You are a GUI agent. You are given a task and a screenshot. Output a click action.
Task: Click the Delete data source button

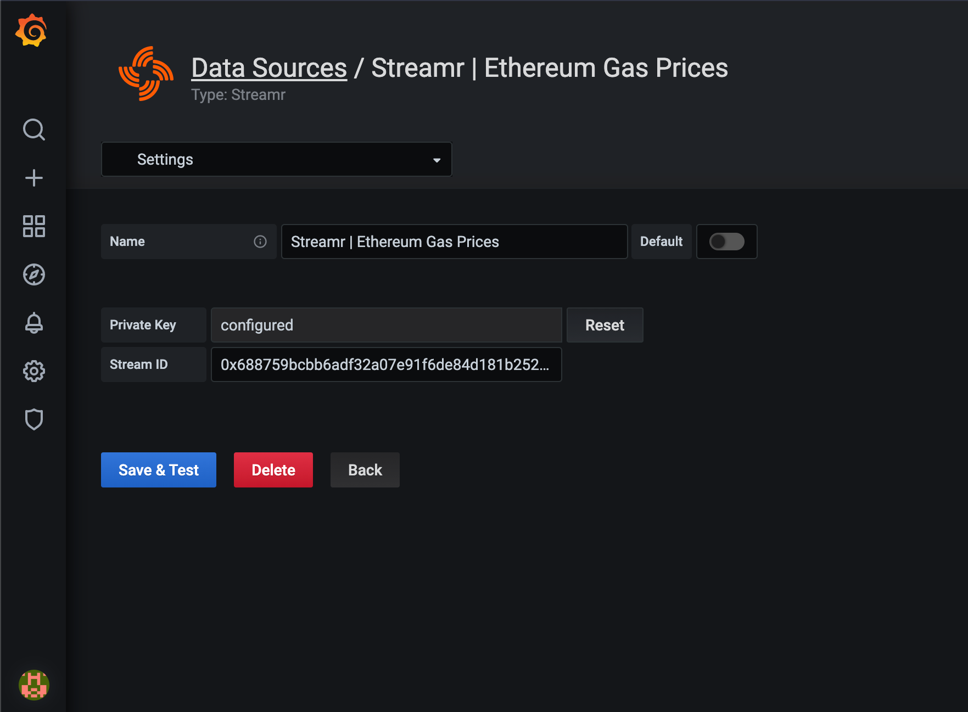pos(273,470)
